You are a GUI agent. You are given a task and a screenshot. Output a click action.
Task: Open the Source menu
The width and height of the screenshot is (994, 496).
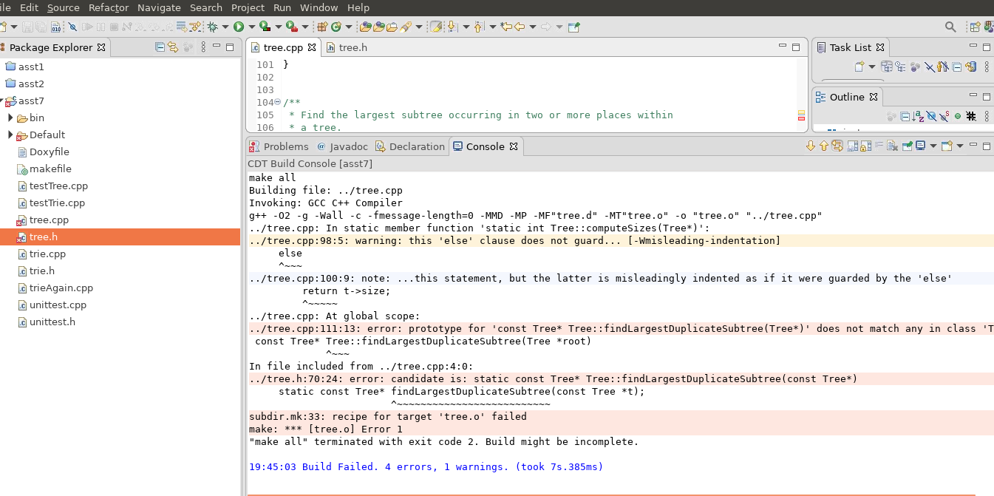(x=63, y=7)
